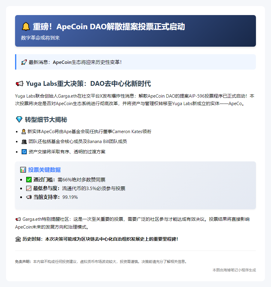Click the two-people icon before 团队还包括
Viewport: 271px width, 287px height.
[24, 142]
